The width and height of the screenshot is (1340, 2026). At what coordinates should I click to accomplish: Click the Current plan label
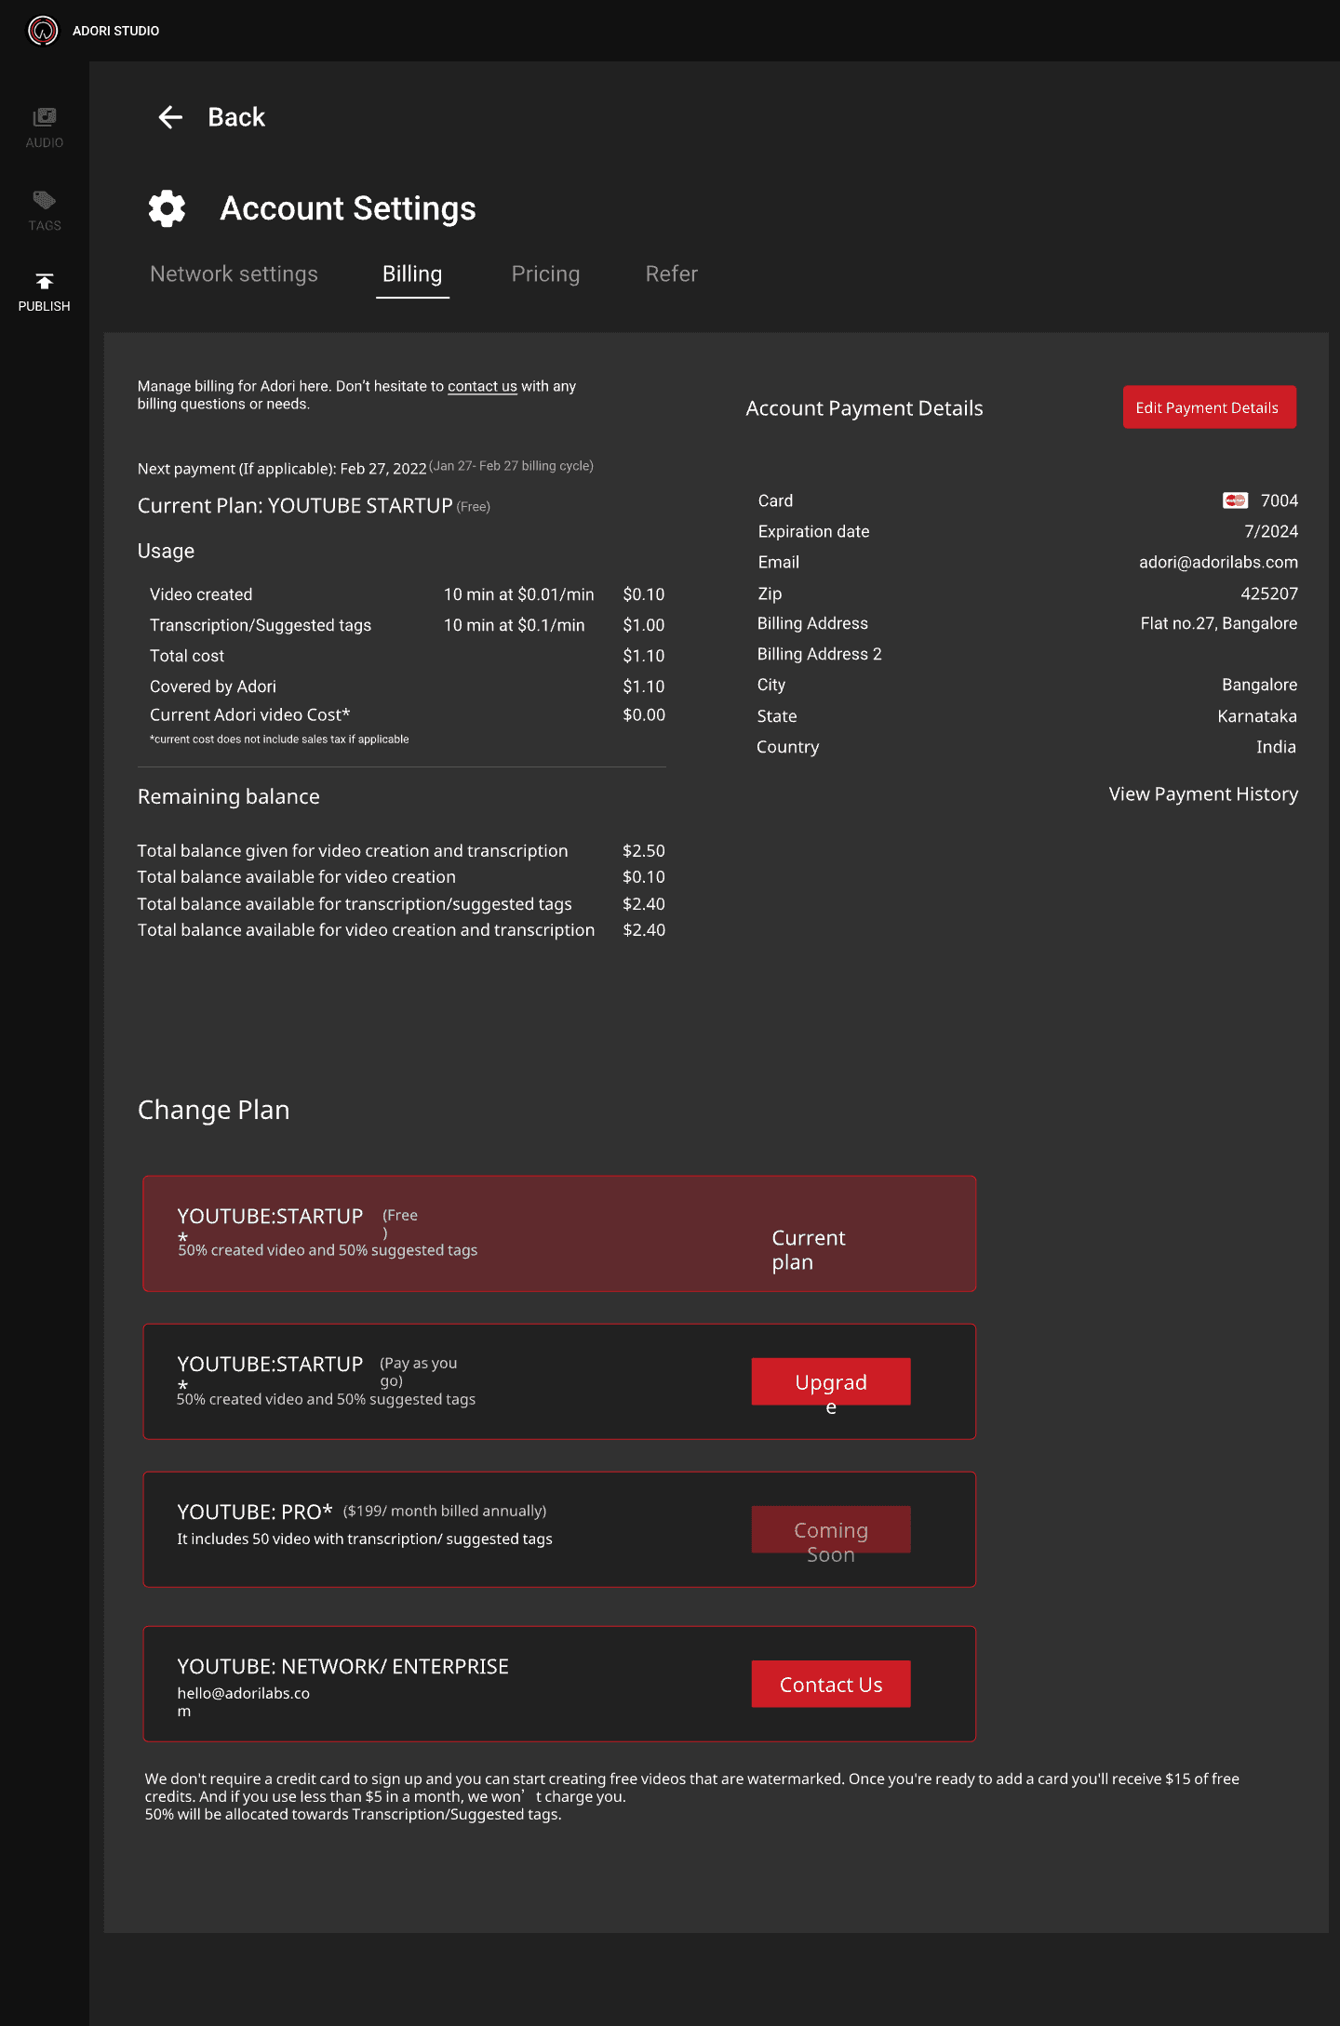click(809, 1249)
